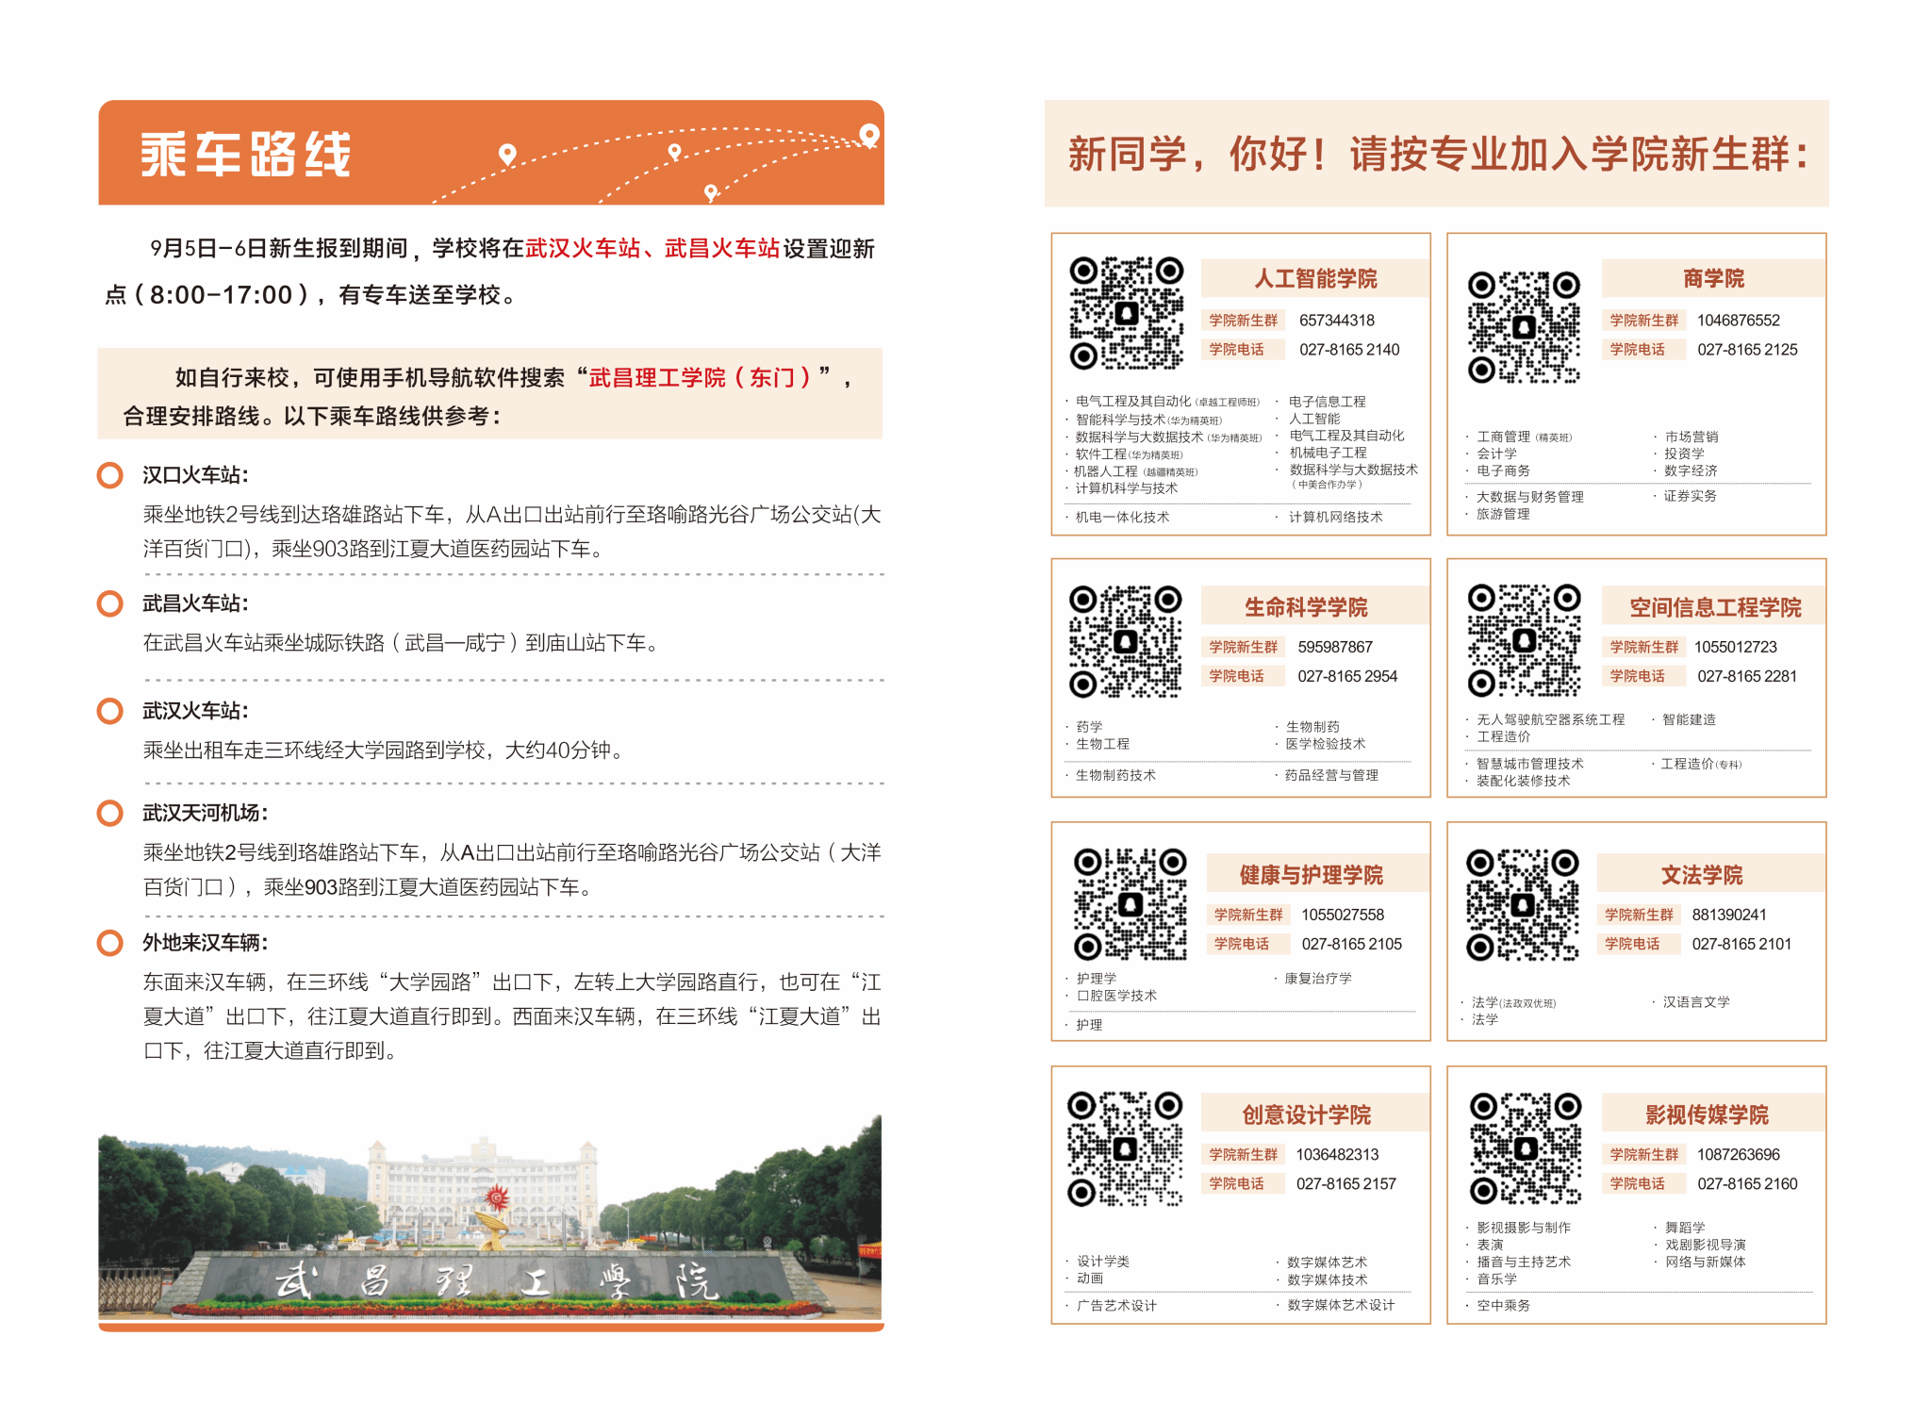The height and width of the screenshot is (1419, 1931).
Task: Click the 武昌火车站: route heading
Action: 195,603
